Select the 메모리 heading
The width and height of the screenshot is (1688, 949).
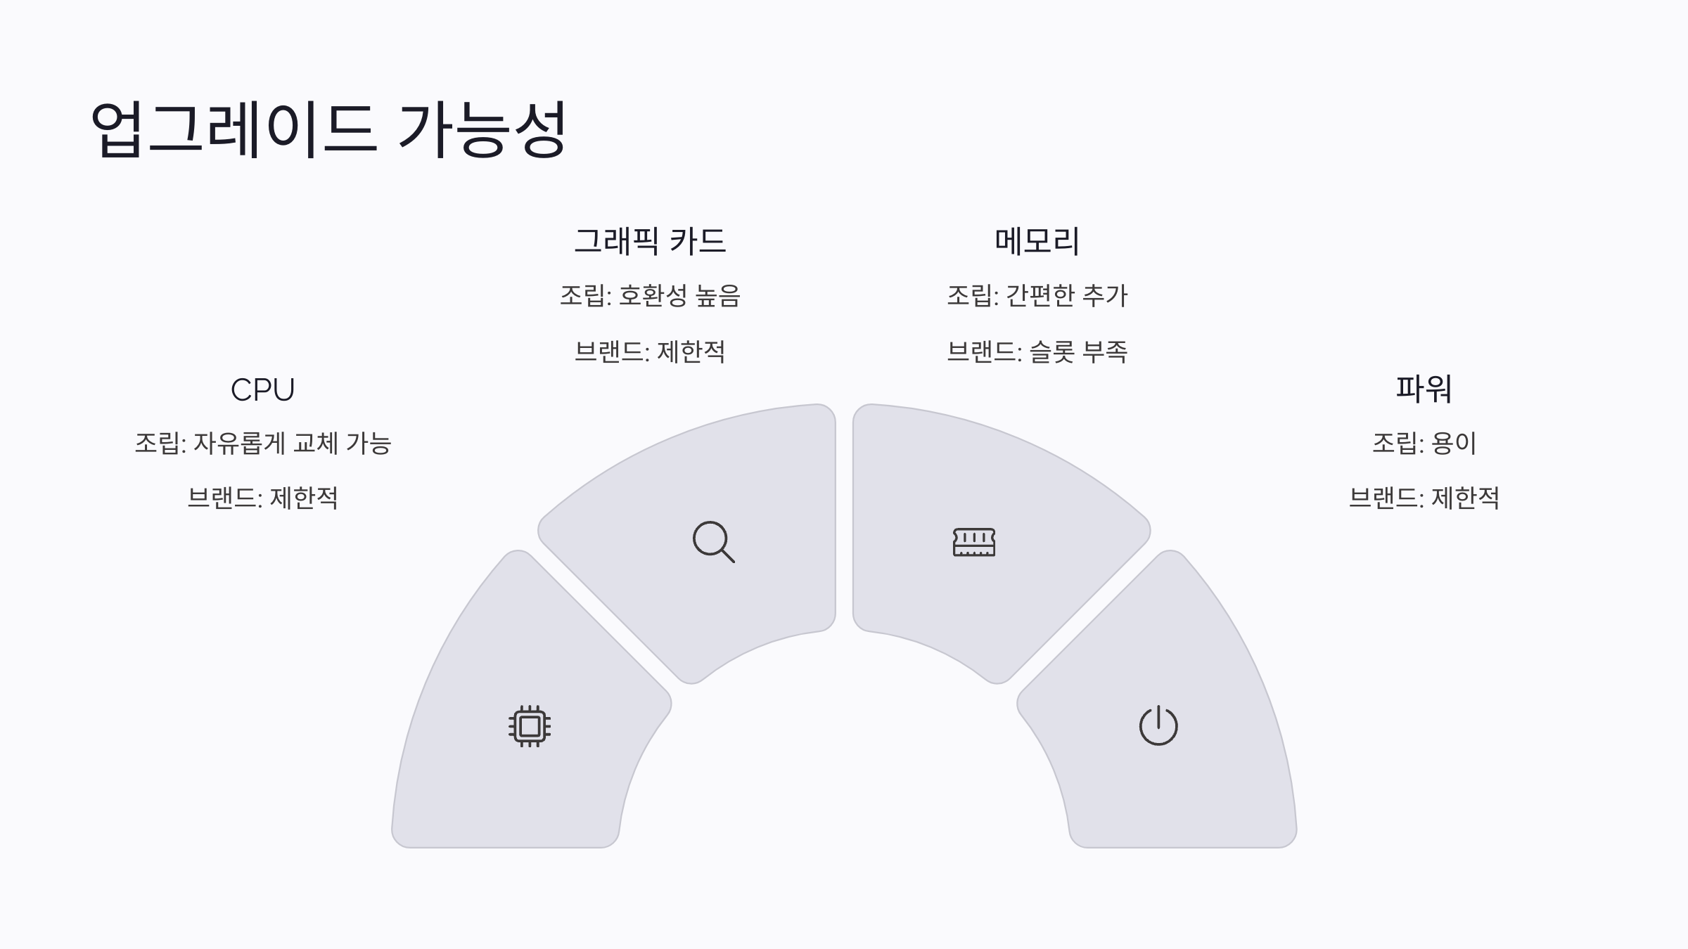(x=1037, y=241)
